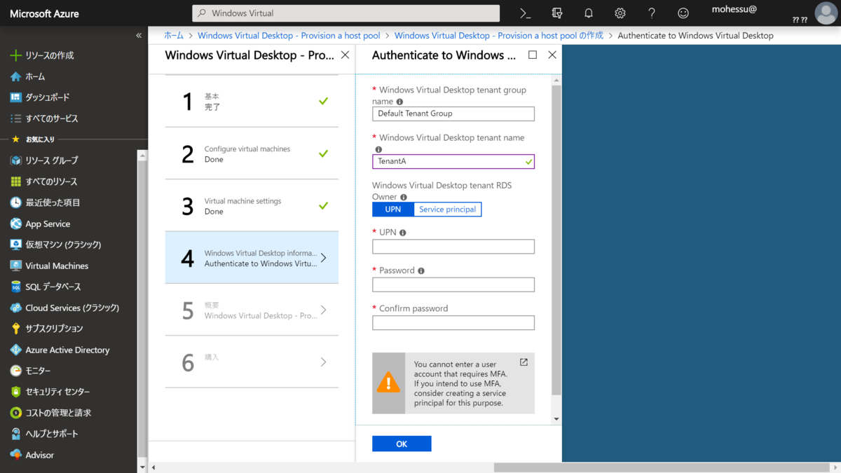This screenshot has width=841, height=473.
Task: Click the first Provision a host pool breadcrumb
Action: point(289,35)
